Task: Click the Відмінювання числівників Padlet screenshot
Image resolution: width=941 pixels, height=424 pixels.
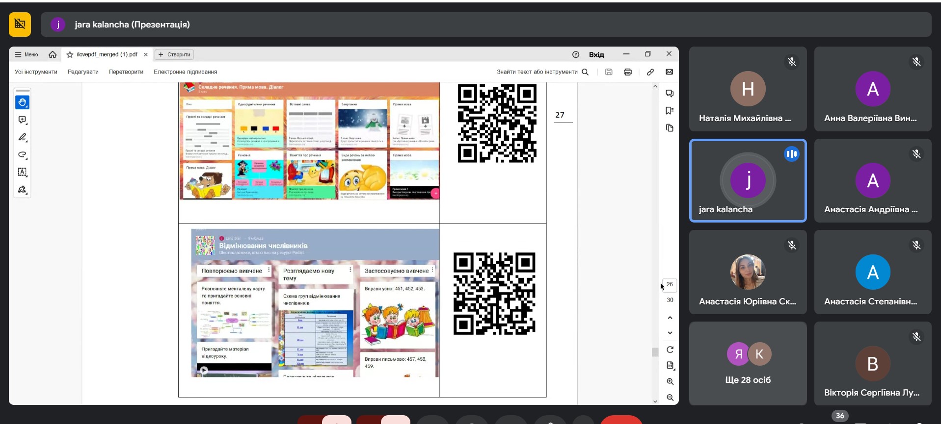Action: 315,303
